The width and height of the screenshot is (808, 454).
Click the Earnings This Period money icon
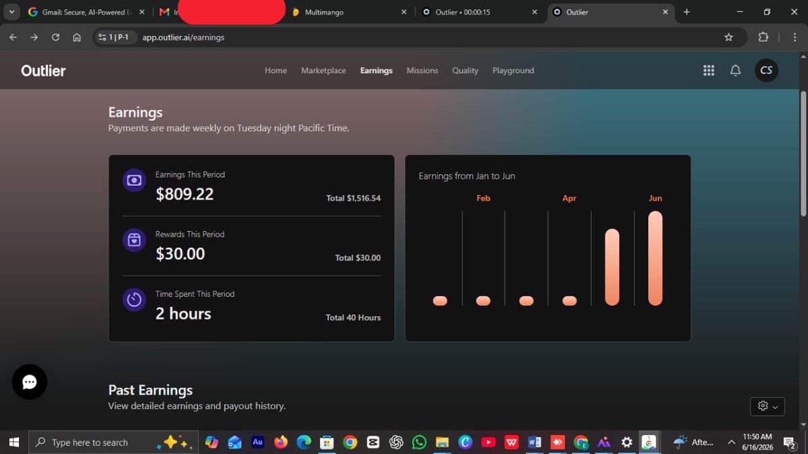coord(134,180)
